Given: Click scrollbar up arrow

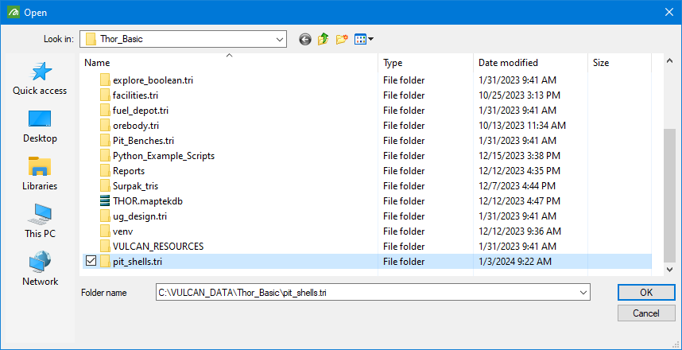Looking at the screenshot, I should [x=670, y=62].
